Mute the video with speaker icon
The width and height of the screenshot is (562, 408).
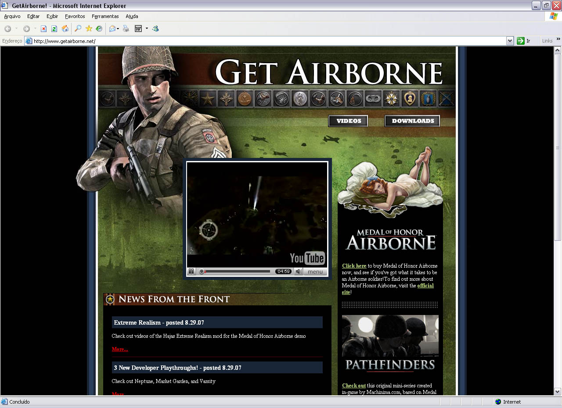[x=298, y=272]
